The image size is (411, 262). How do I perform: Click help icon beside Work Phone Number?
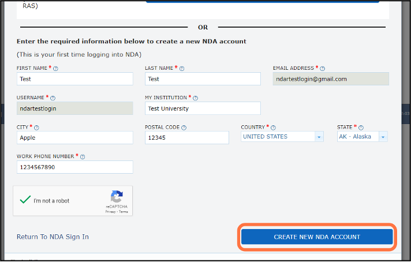83,157
